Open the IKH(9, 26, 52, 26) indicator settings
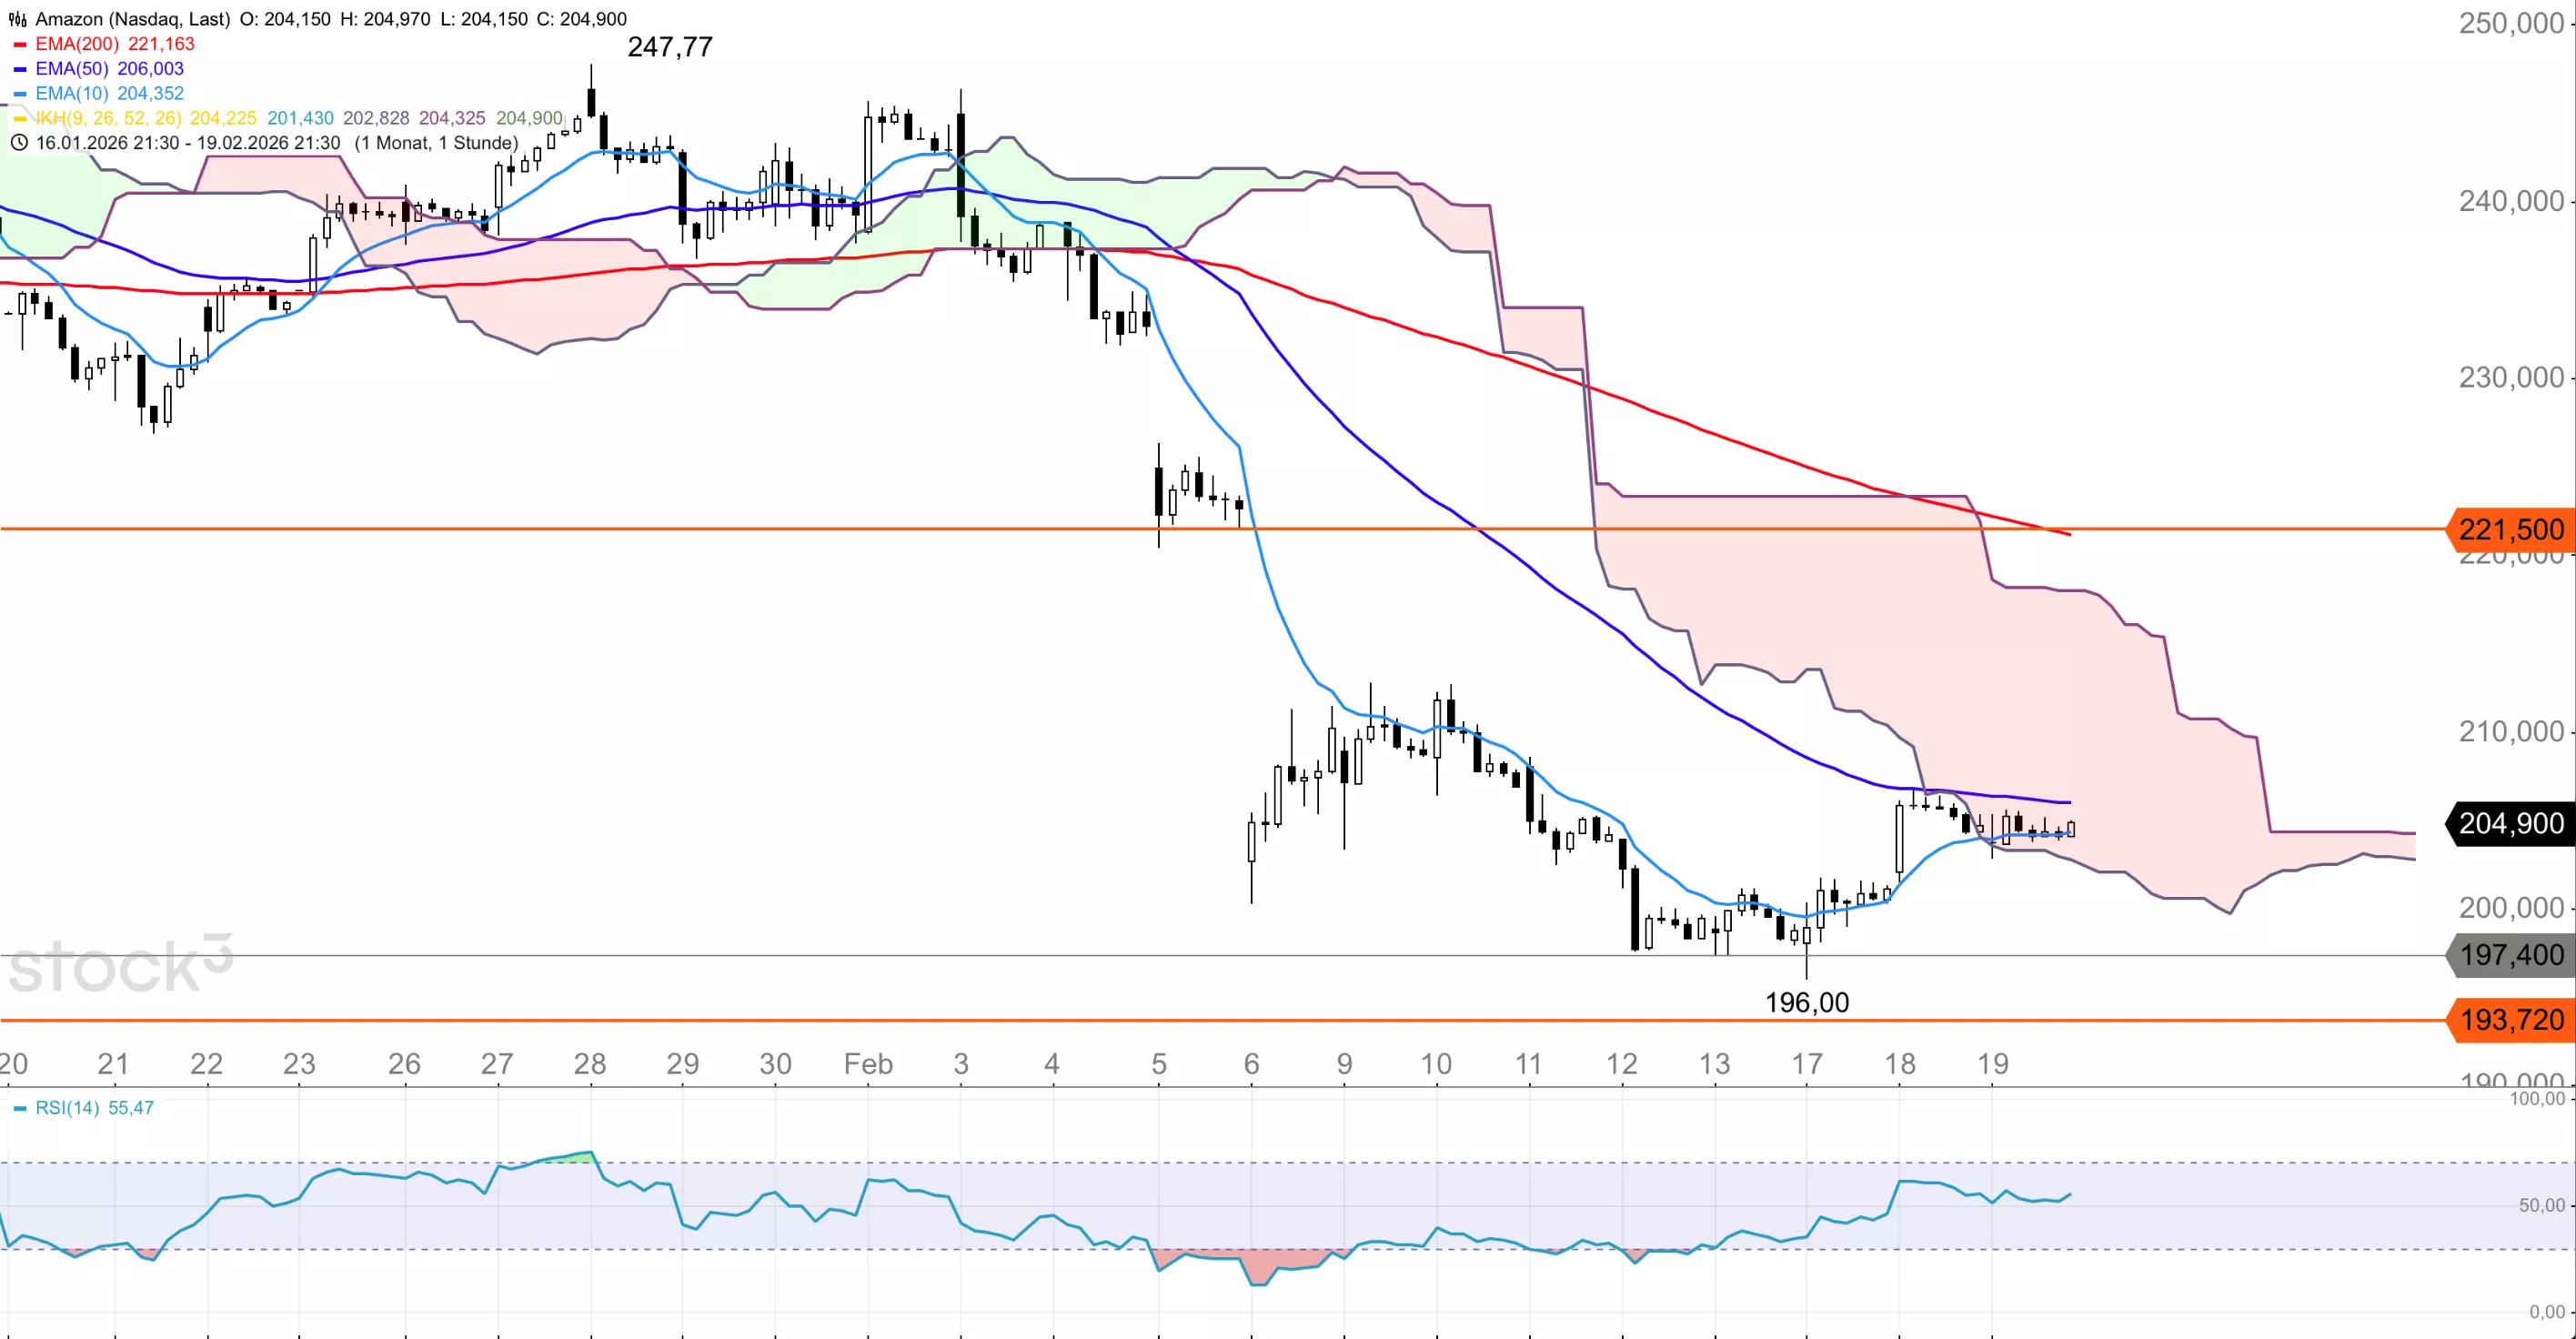The height and width of the screenshot is (1339, 2576). click(x=108, y=118)
